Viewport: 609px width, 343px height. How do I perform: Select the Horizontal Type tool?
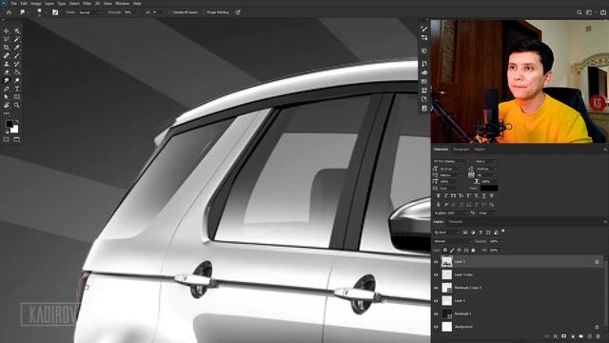(x=17, y=89)
